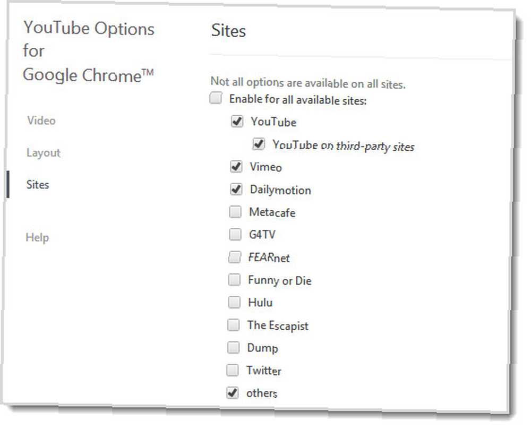The image size is (531, 429).
Task: Click the 'Hulu' label text
Action: [x=260, y=302]
